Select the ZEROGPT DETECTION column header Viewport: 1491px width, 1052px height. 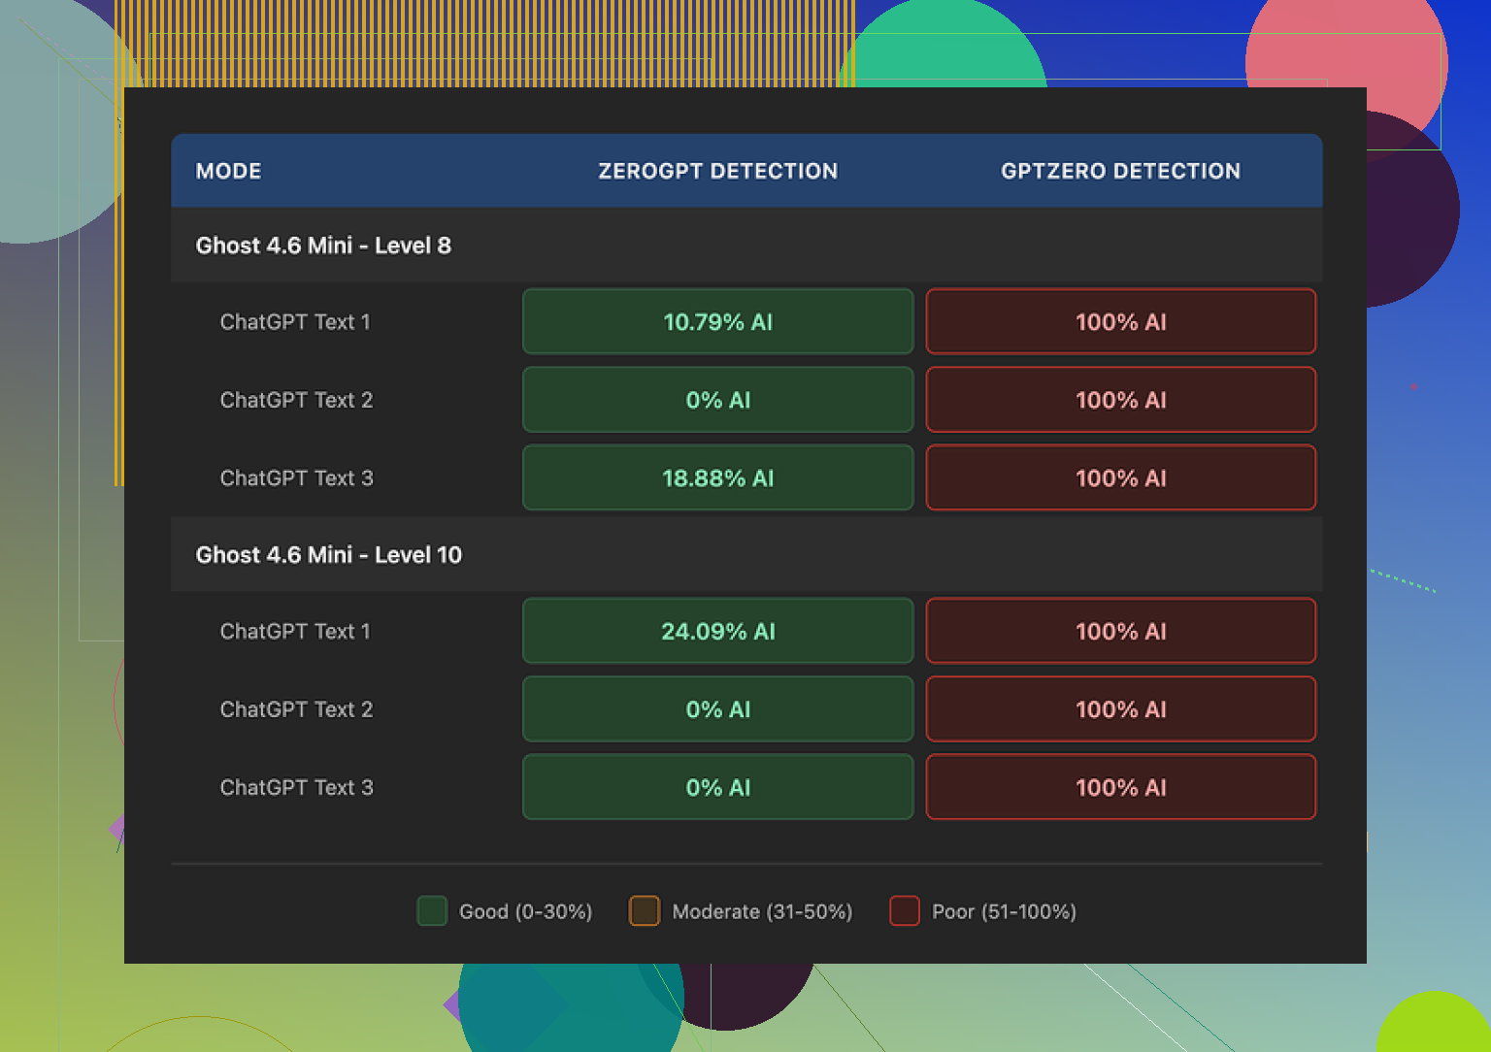[717, 171]
